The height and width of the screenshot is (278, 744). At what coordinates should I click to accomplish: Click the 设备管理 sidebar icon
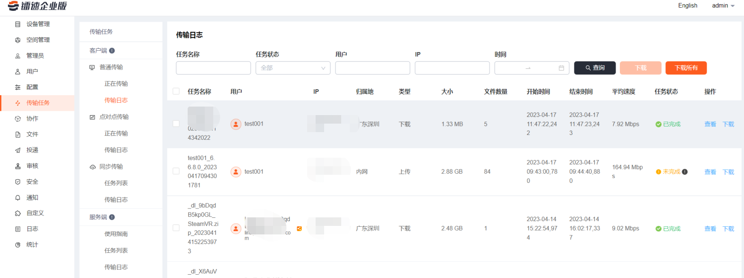pyautogui.click(x=18, y=24)
